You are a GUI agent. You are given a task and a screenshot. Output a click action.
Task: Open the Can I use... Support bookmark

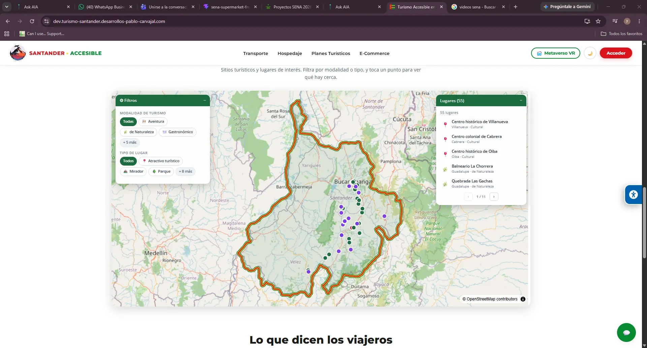tap(42, 34)
